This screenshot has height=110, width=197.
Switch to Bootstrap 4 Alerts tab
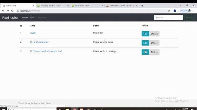coord(87,6)
